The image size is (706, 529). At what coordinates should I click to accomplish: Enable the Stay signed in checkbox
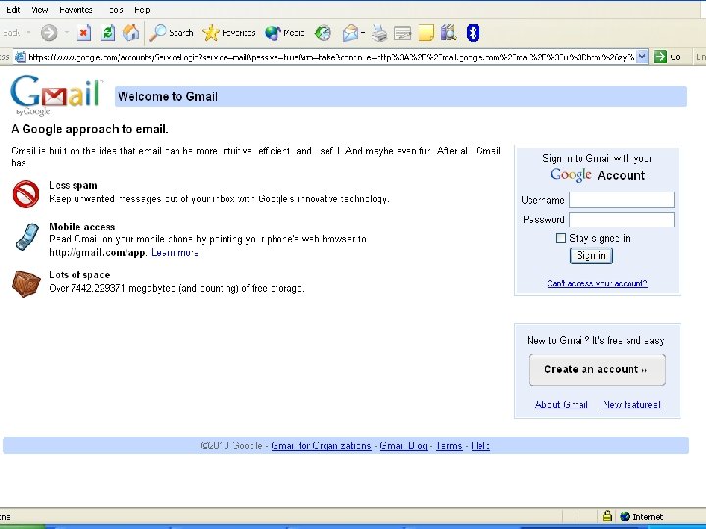click(561, 238)
